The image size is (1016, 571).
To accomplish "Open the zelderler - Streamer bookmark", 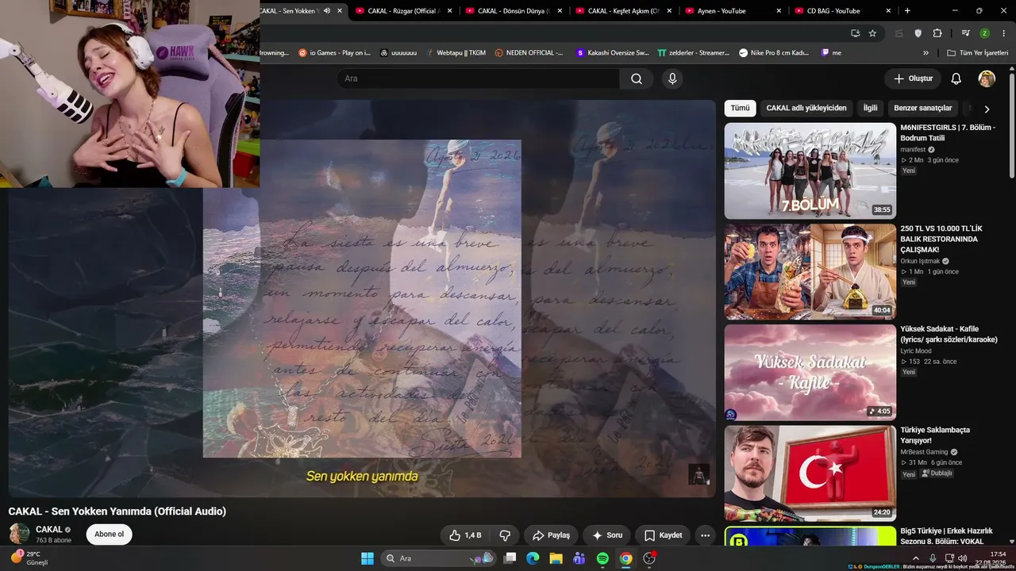I will (693, 52).
